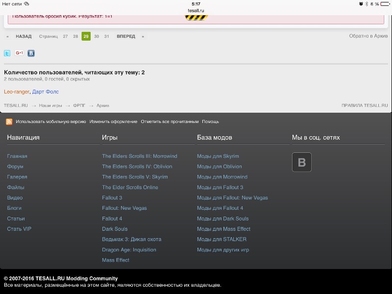
Task: Go to Главная in footer navigation
Action: [17, 156]
